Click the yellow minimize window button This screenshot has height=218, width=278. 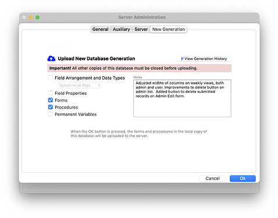click(31, 17)
